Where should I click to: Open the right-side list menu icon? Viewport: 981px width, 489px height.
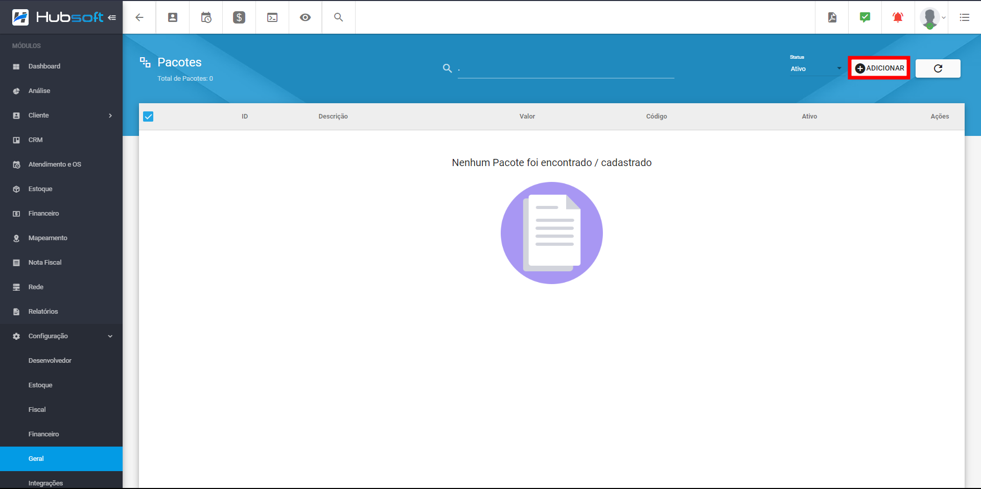965,17
